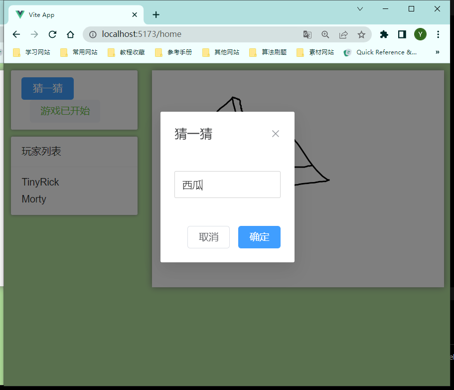Open the Extensions puzzle icon
Screen dimensions: 454x390
pyautogui.click(x=384, y=34)
